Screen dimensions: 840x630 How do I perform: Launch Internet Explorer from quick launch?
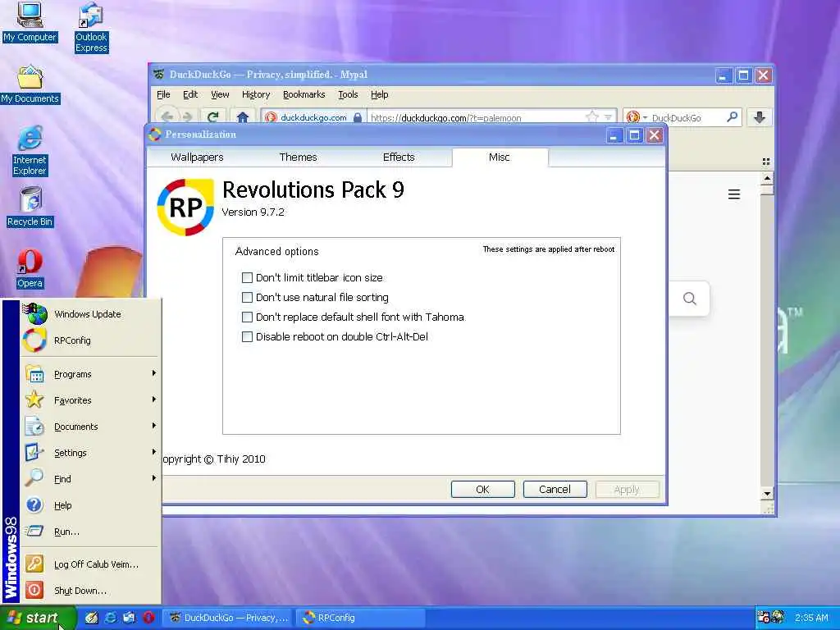click(x=111, y=617)
